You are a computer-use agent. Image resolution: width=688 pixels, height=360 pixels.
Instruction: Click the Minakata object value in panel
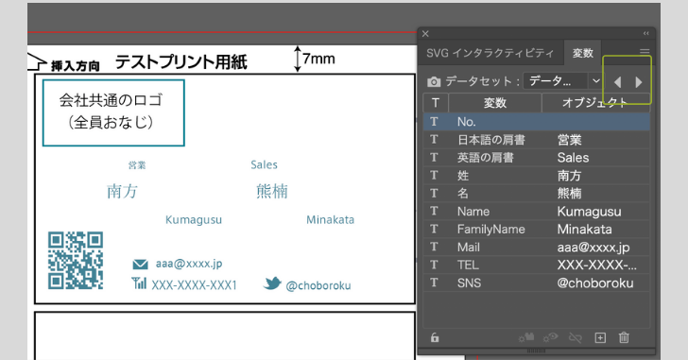pos(584,230)
